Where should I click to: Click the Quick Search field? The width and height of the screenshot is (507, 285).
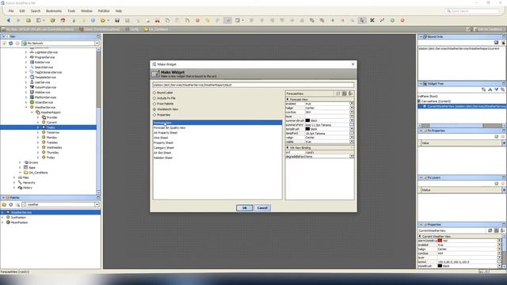pyautogui.click(x=472, y=11)
